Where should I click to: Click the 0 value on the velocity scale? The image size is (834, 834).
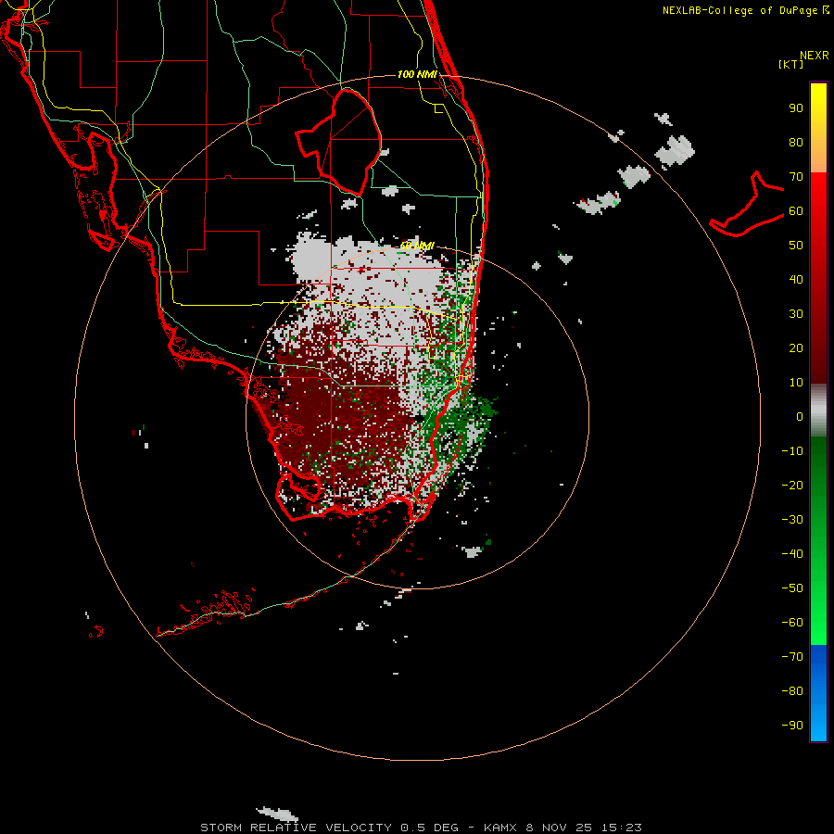pos(800,416)
